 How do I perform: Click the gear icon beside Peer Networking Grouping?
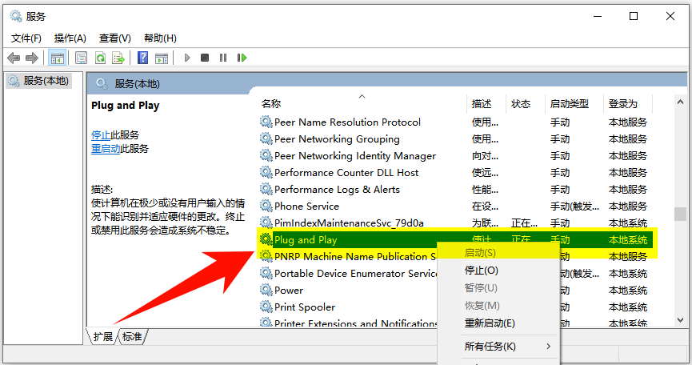click(266, 138)
